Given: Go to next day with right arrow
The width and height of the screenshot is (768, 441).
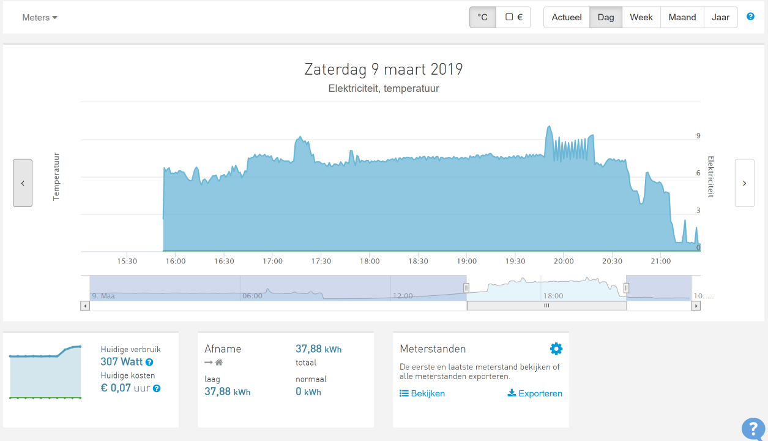Looking at the screenshot, I should coord(744,183).
